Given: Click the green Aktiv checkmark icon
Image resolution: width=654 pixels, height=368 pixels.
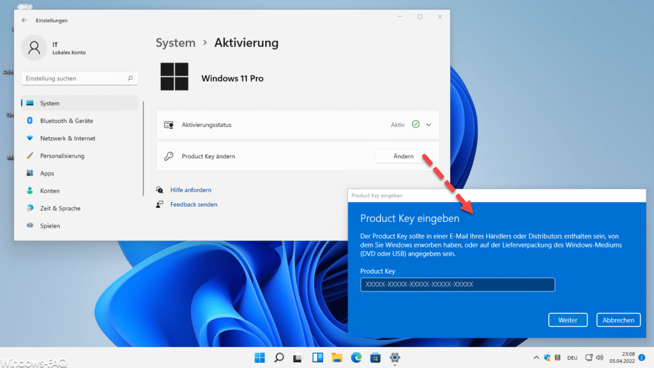Looking at the screenshot, I should pyautogui.click(x=415, y=124).
